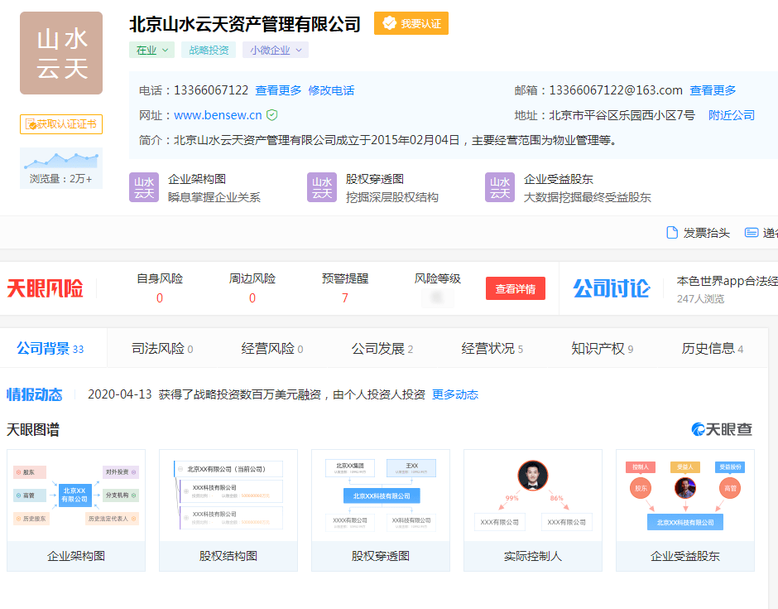This screenshot has height=609, width=778.
Task: Open the 实际控制人 thumbnail card
Action: [x=533, y=510]
